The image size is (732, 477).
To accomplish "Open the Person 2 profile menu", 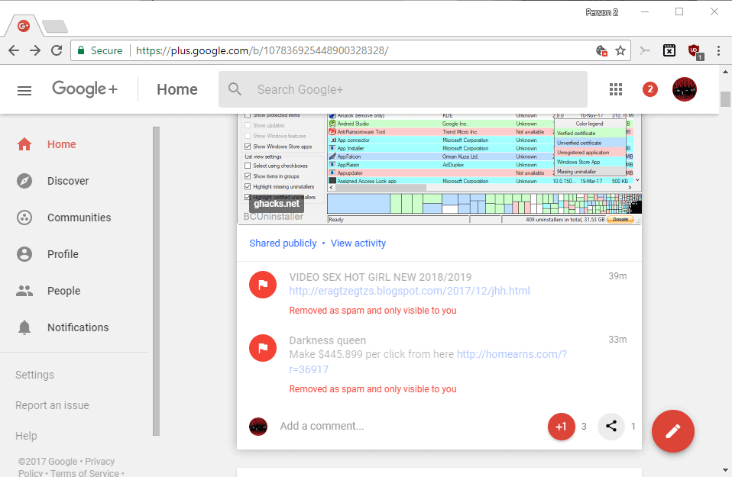I will 601,11.
